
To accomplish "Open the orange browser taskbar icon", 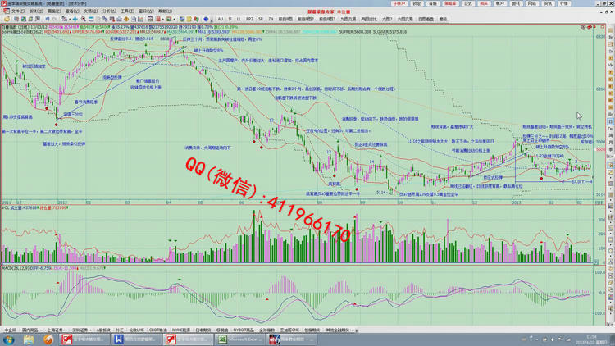I will 48,339.
